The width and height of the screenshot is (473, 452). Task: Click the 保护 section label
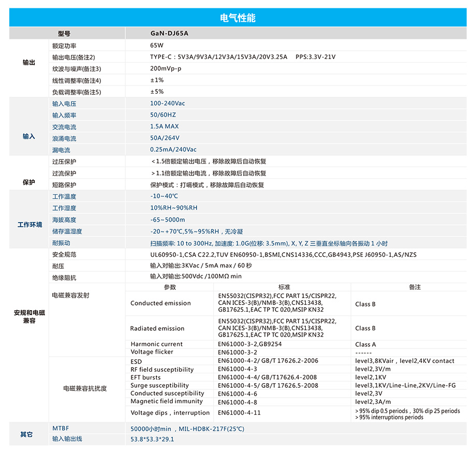(28, 182)
